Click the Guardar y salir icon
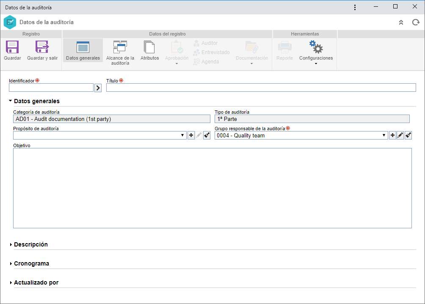Screen dimensions: 425x304 point(42,47)
